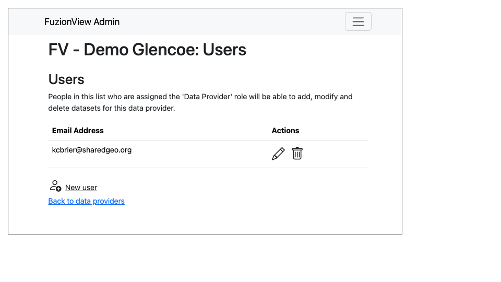Click the Actions column header

pos(285,131)
